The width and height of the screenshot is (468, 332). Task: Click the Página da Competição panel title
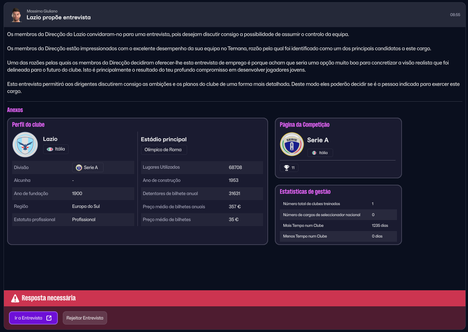(x=305, y=125)
